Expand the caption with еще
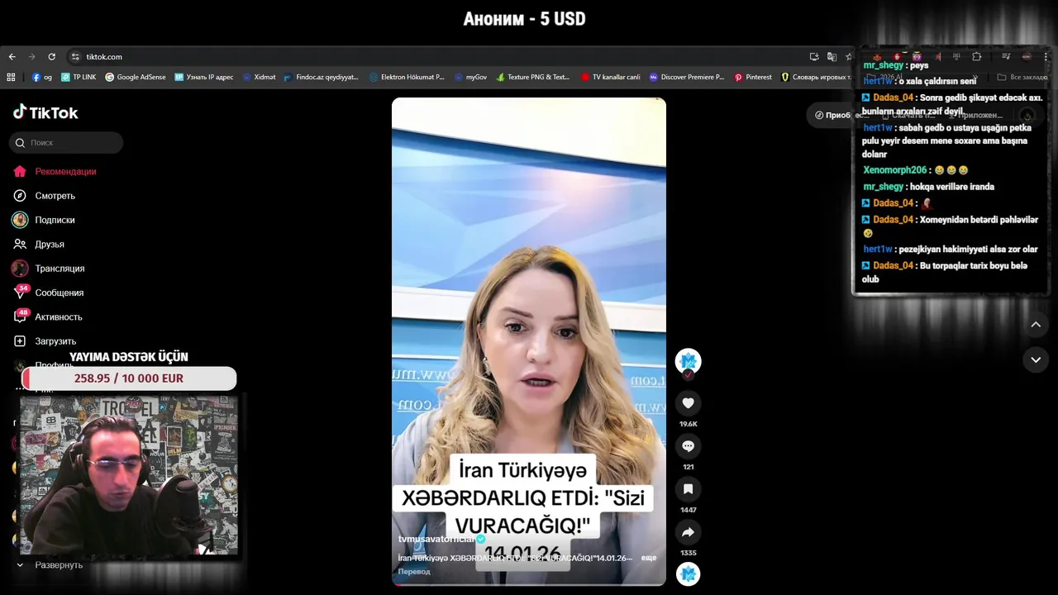This screenshot has height=595, width=1058. [x=649, y=558]
